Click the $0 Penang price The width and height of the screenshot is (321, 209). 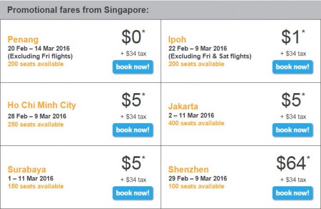coord(133,37)
